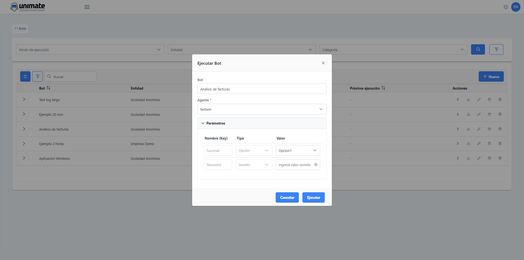Download logs for "Aplicacion Windows" bot
The image size is (524, 260).
click(x=469, y=158)
